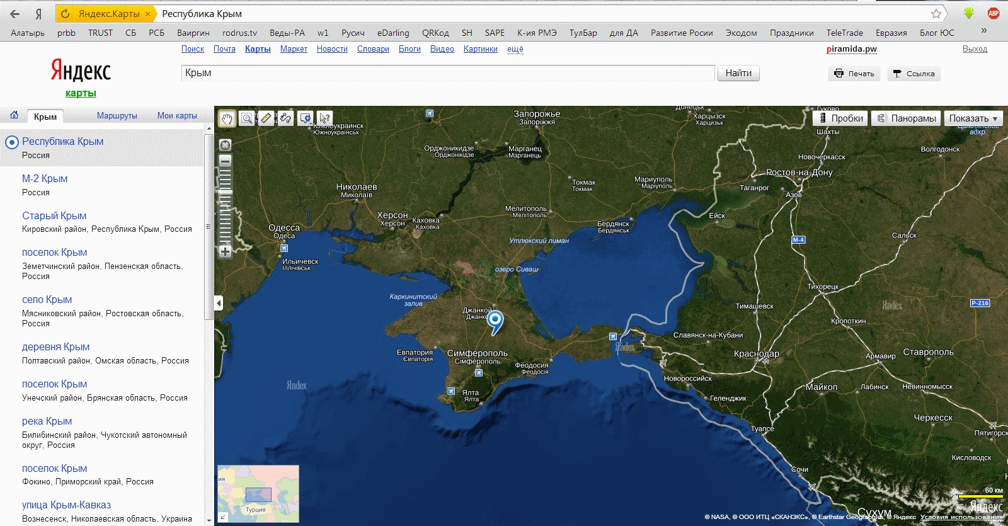
Task: Open the Старый Крым search result
Action: tap(54, 216)
